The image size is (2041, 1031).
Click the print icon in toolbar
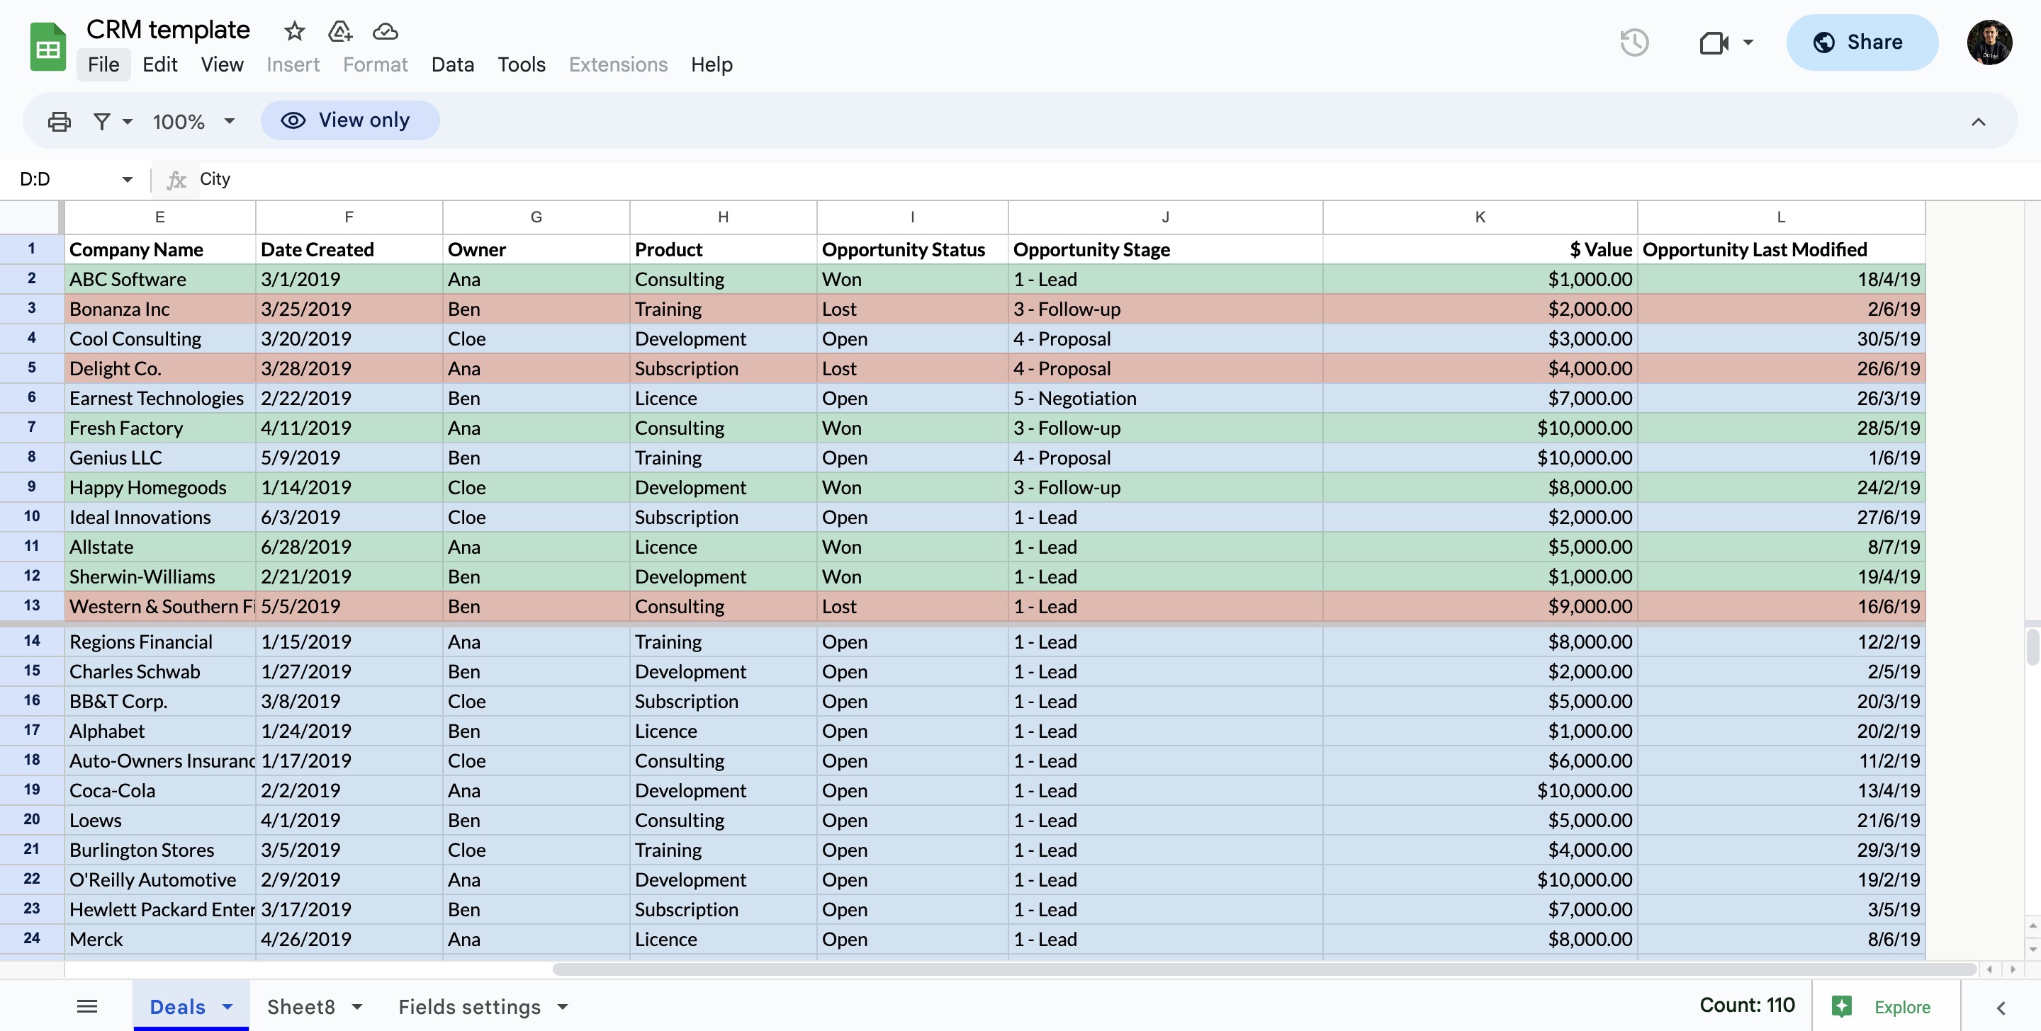[x=60, y=121]
